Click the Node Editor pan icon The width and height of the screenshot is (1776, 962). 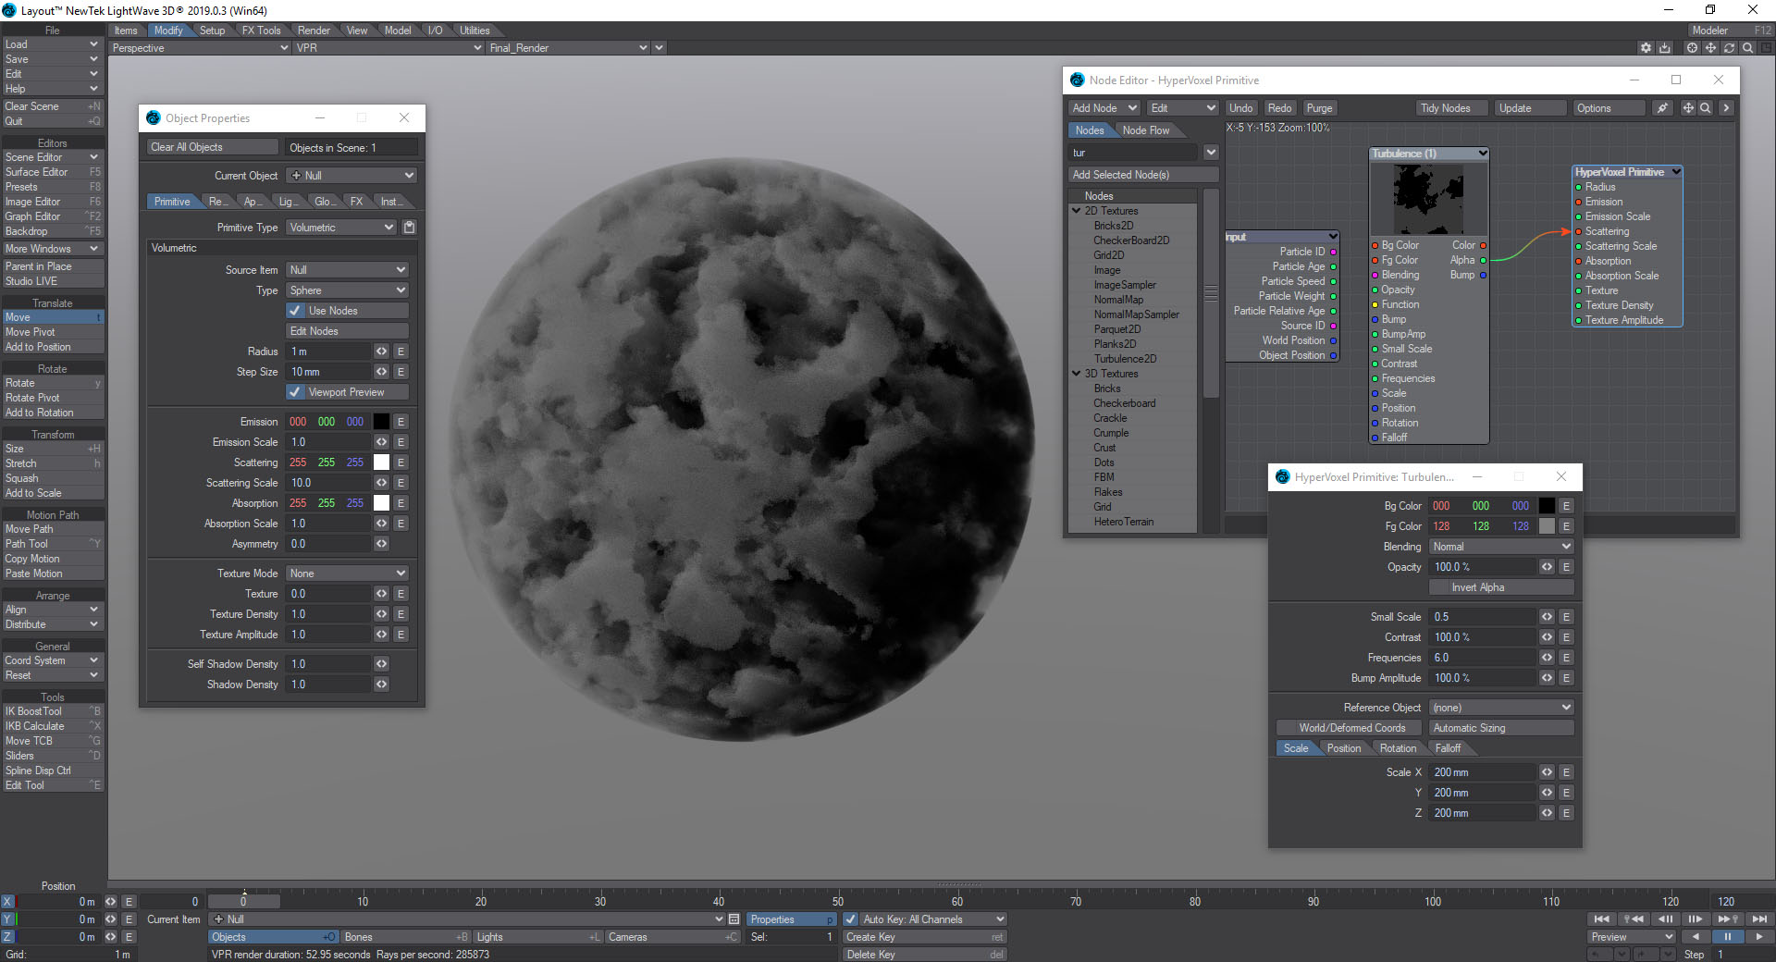tap(1687, 107)
